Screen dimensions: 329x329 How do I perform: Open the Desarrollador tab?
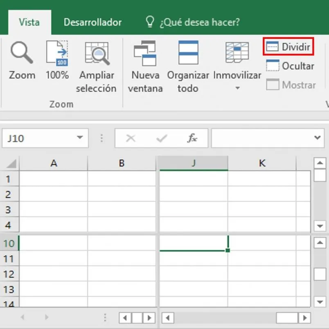pyautogui.click(x=92, y=22)
